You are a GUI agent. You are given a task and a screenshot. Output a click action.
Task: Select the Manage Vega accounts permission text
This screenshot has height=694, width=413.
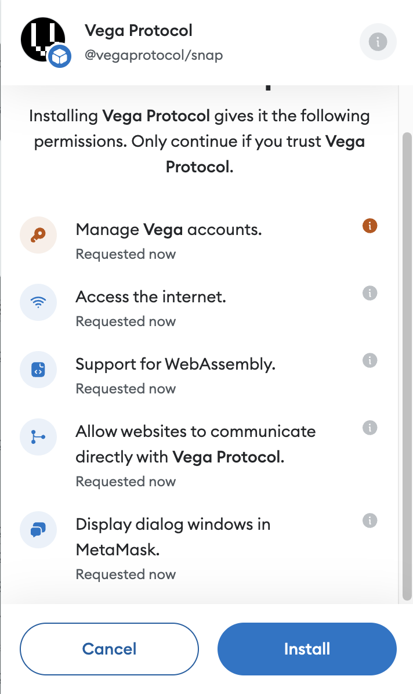169,230
